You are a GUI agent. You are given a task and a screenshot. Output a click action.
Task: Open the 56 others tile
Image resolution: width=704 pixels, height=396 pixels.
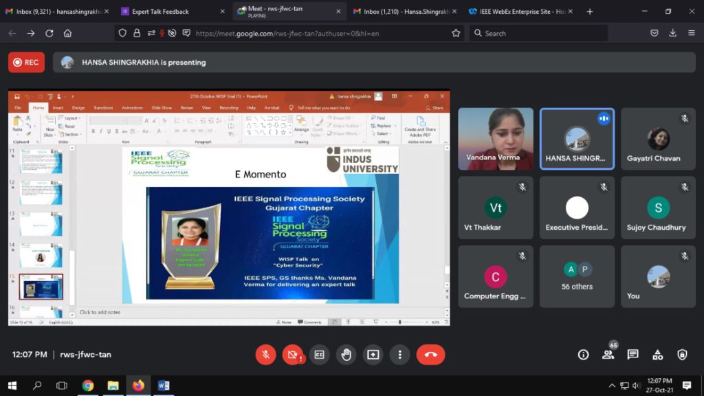577,276
